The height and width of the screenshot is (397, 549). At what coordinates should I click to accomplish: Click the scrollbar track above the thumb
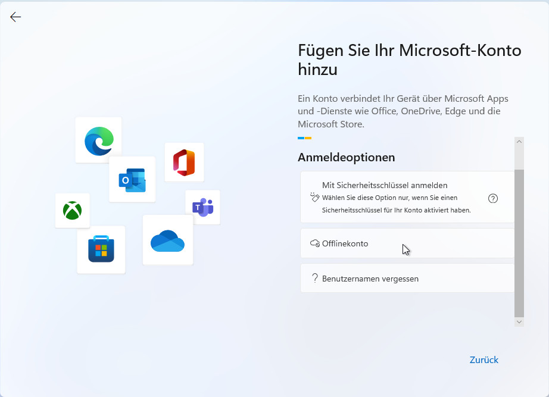click(519, 158)
